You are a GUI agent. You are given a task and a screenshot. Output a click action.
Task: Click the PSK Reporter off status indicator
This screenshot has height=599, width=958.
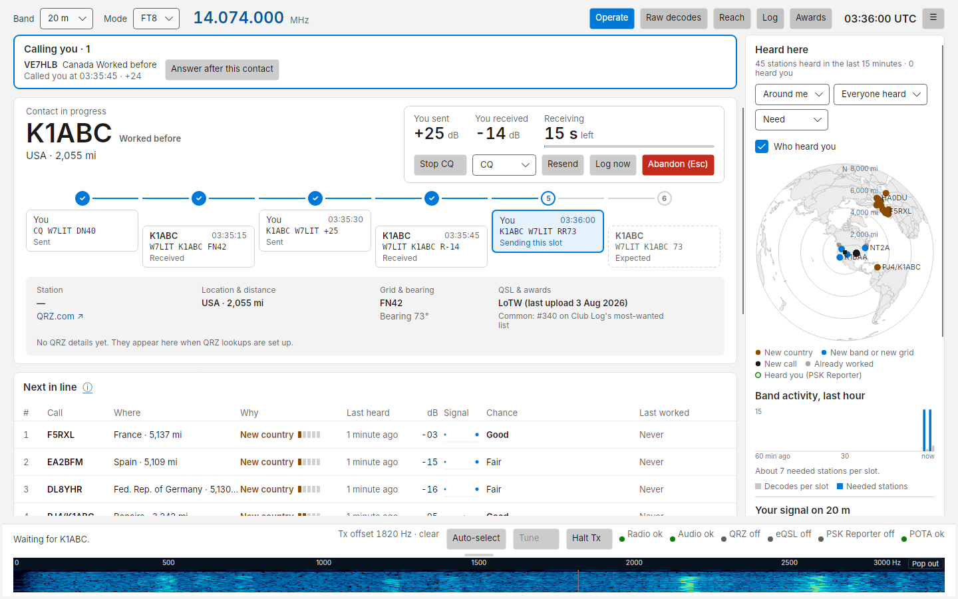coord(856,534)
